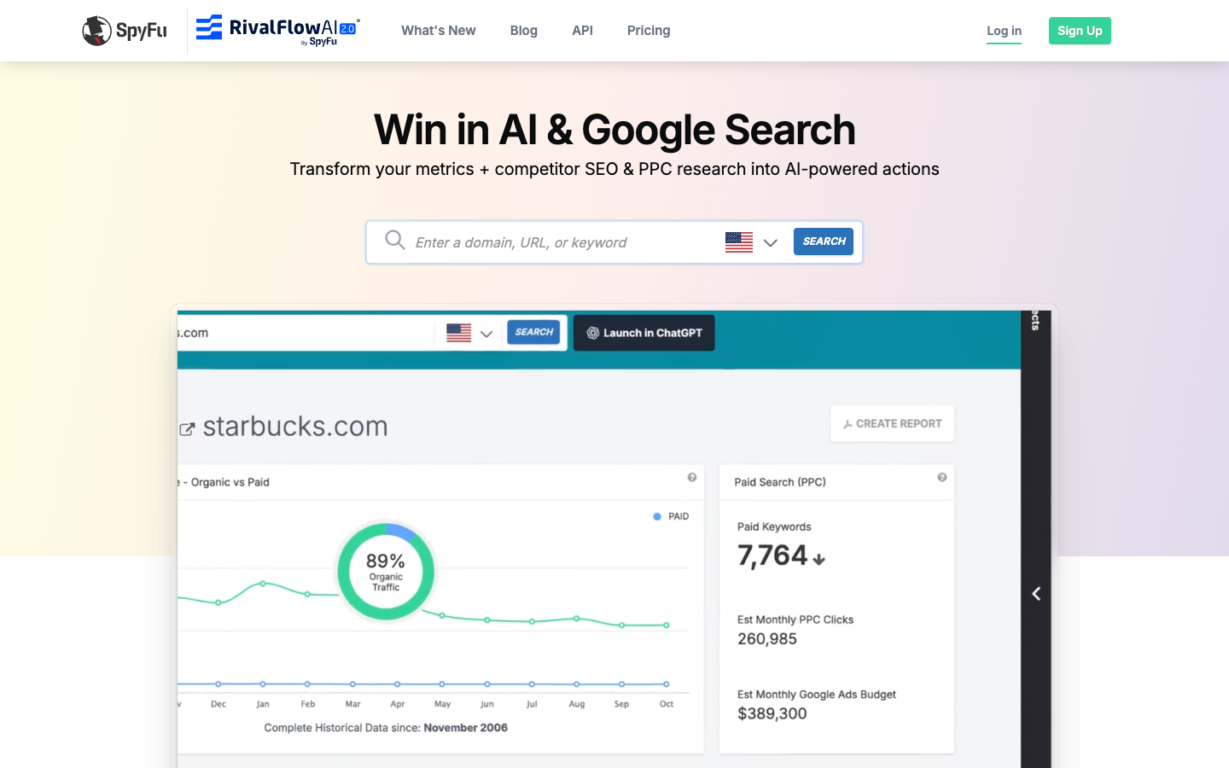Viewport: 1229px width, 768px height.
Task: Click the US flag in the main search bar
Action: coord(738,241)
